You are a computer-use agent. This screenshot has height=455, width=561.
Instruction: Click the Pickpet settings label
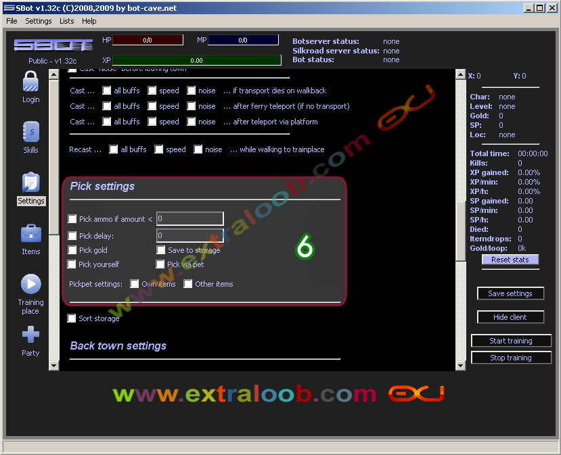(x=95, y=284)
